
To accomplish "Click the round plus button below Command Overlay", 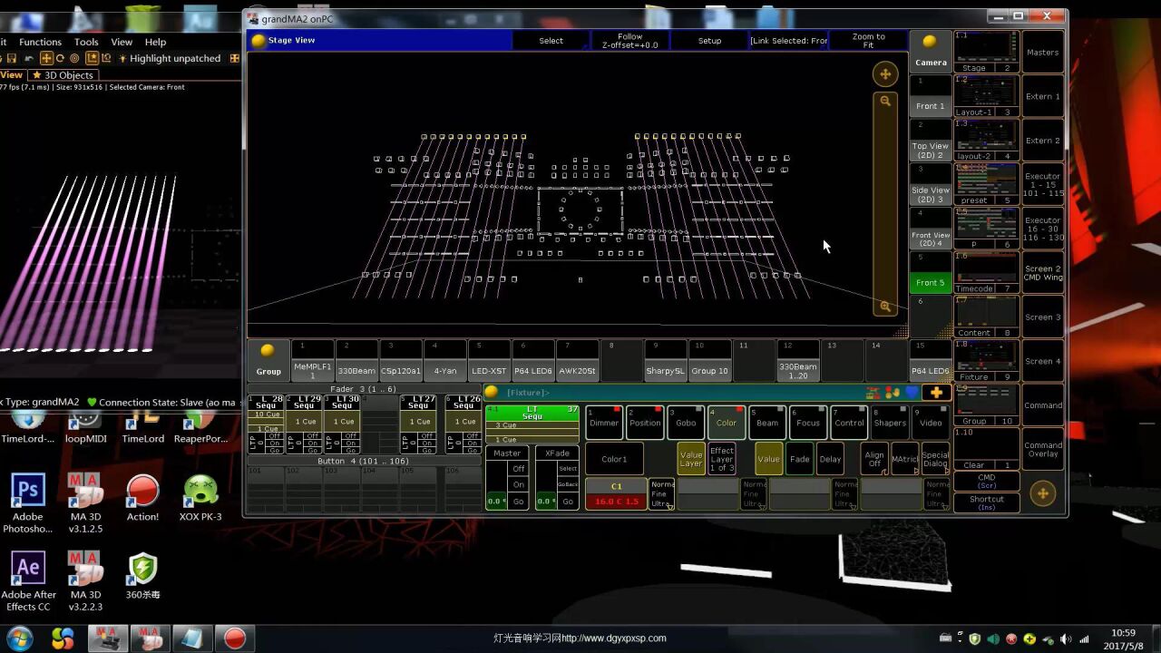I will 1043,493.
